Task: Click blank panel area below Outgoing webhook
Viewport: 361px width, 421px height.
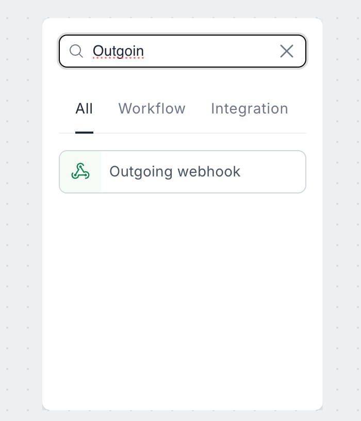Action: point(183,289)
